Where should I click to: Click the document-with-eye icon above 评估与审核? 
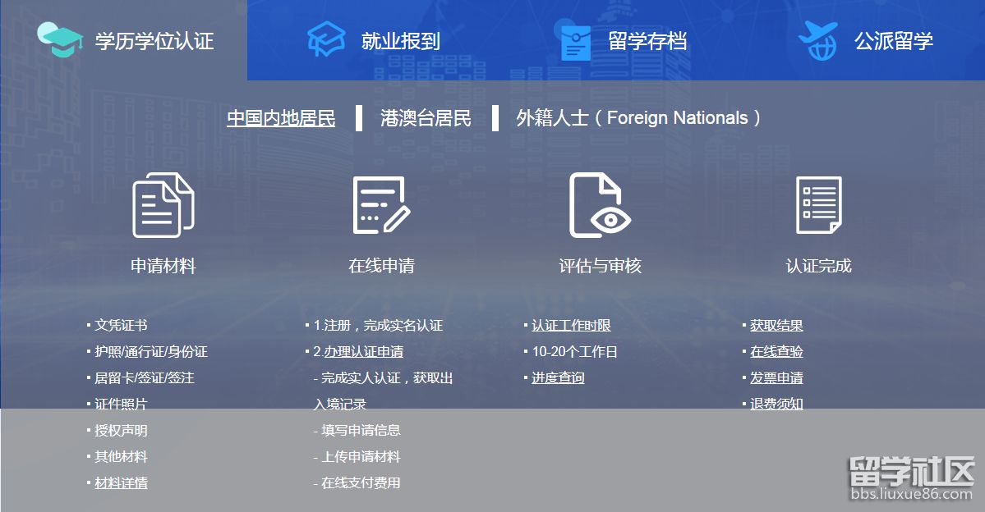600,205
